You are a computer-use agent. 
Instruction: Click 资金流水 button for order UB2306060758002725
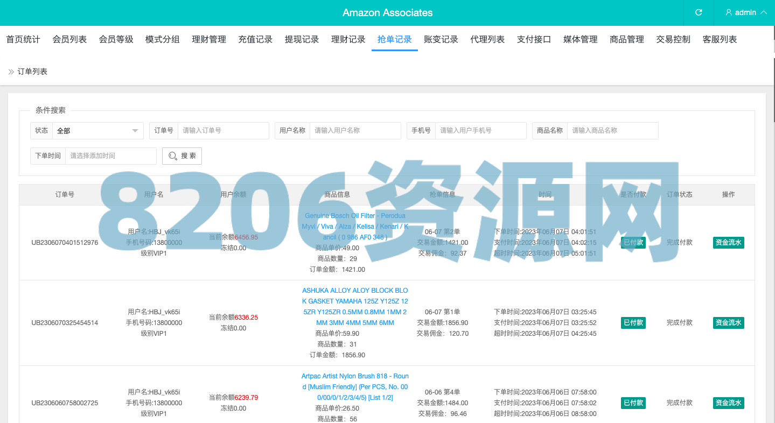coord(728,403)
